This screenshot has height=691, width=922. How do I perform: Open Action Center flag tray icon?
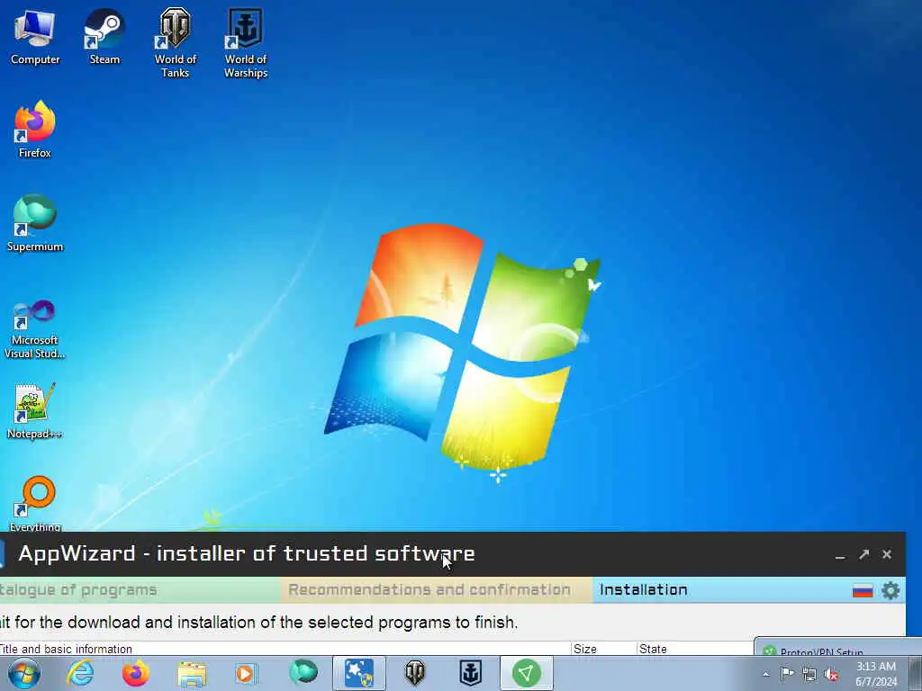pos(787,674)
